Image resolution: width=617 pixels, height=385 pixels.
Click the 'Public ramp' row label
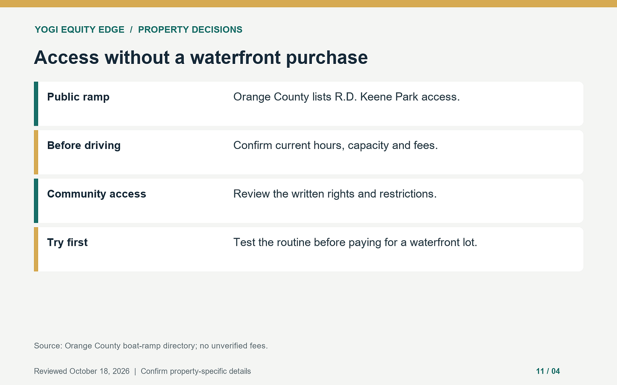(x=78, y=97)
